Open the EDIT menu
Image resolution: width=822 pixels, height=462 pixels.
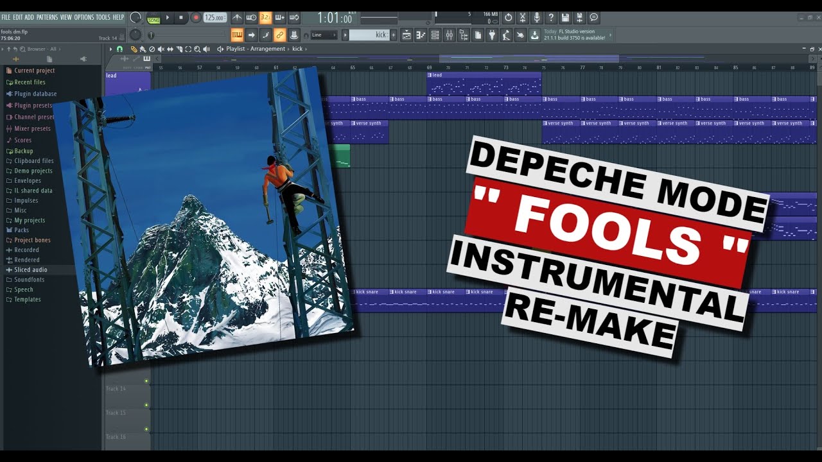[18, 17]
